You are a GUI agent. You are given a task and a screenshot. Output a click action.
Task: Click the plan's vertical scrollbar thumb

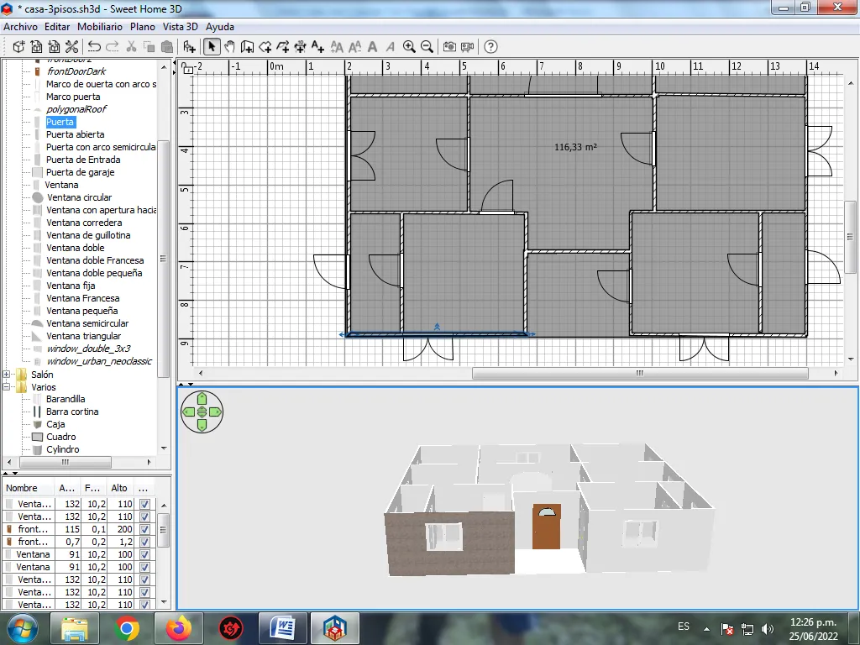(850, 237)
